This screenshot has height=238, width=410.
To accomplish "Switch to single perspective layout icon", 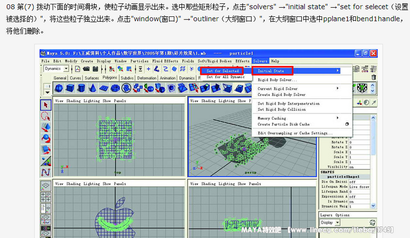I will click(46, 186).
